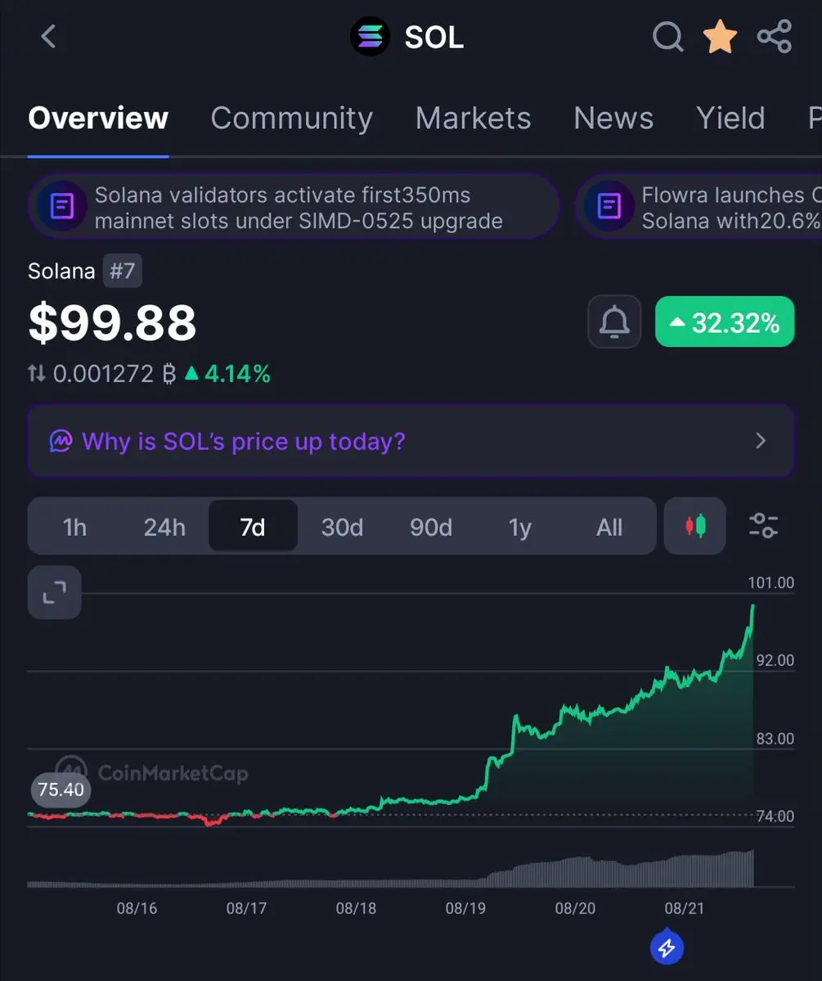Tap the 08/17 date label
Viewport: 822px width, 981px height.
point(246,908)
